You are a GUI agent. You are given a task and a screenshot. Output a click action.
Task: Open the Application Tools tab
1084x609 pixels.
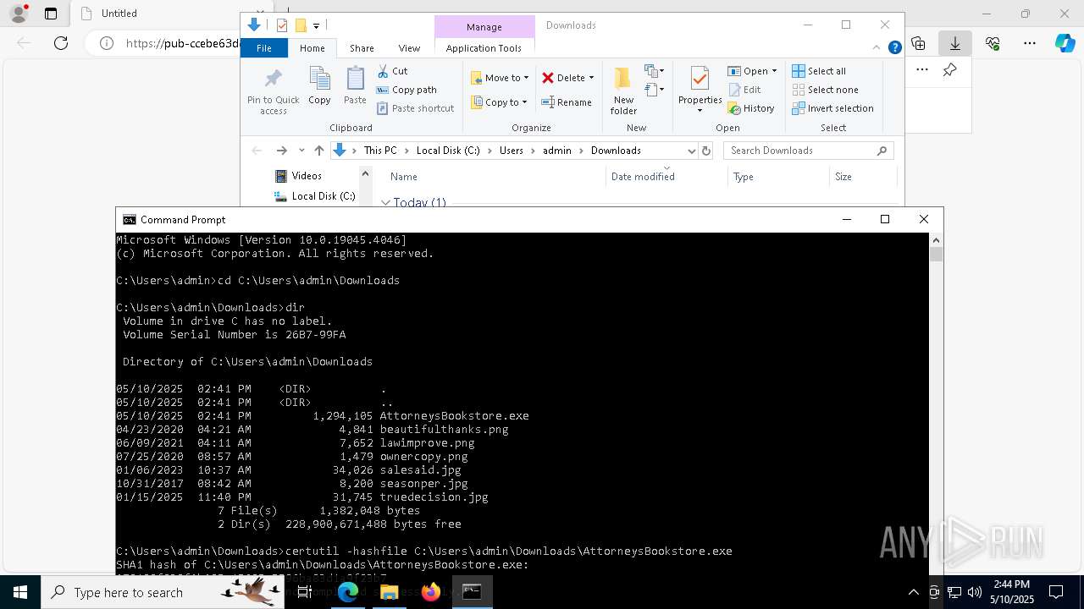coord(484,48)
